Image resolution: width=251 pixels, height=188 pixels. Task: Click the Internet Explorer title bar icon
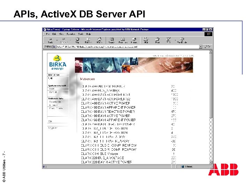(45, 30)
